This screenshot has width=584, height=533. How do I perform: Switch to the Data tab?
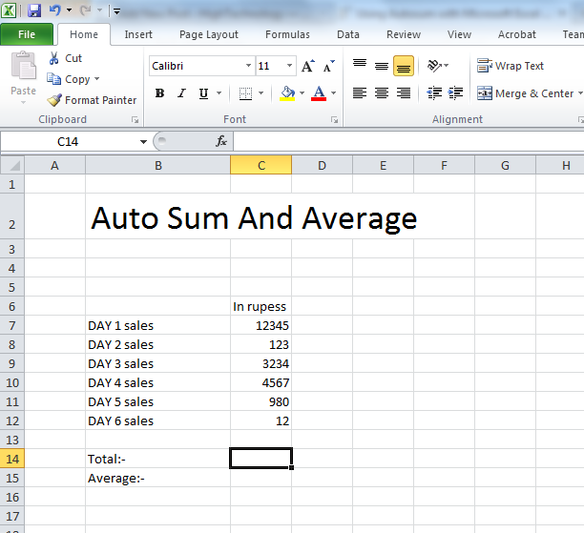pyautogui.click(x=348, y=34)
